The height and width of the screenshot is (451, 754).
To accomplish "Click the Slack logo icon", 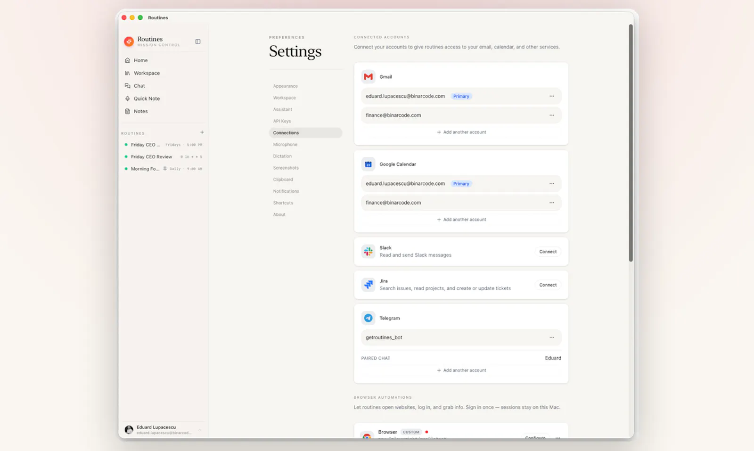I will (369, 251).
